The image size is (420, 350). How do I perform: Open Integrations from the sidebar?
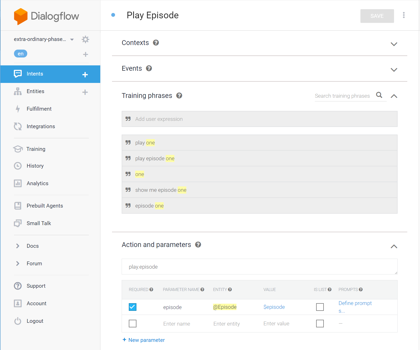coord(41,126)
